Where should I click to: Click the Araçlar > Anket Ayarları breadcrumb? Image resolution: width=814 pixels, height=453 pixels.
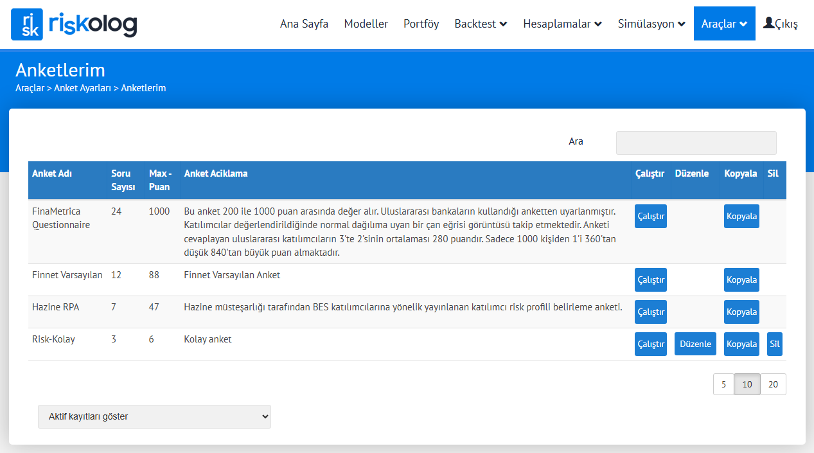tap(63, 88)
